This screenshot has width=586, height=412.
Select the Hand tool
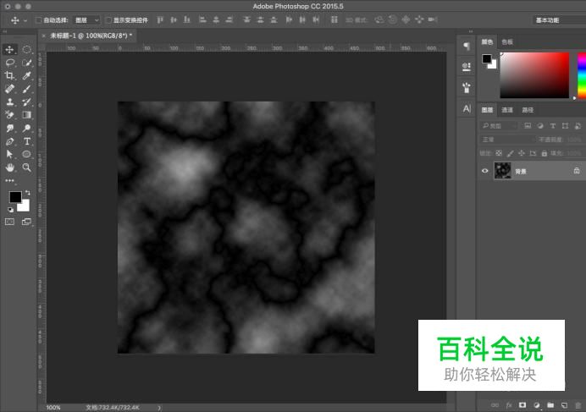click(9, 168)
